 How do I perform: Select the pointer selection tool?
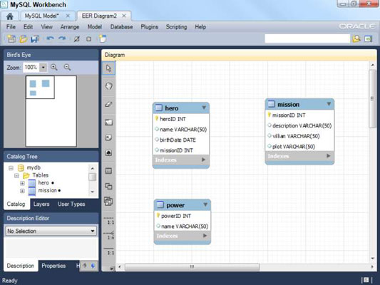(108, 68)
